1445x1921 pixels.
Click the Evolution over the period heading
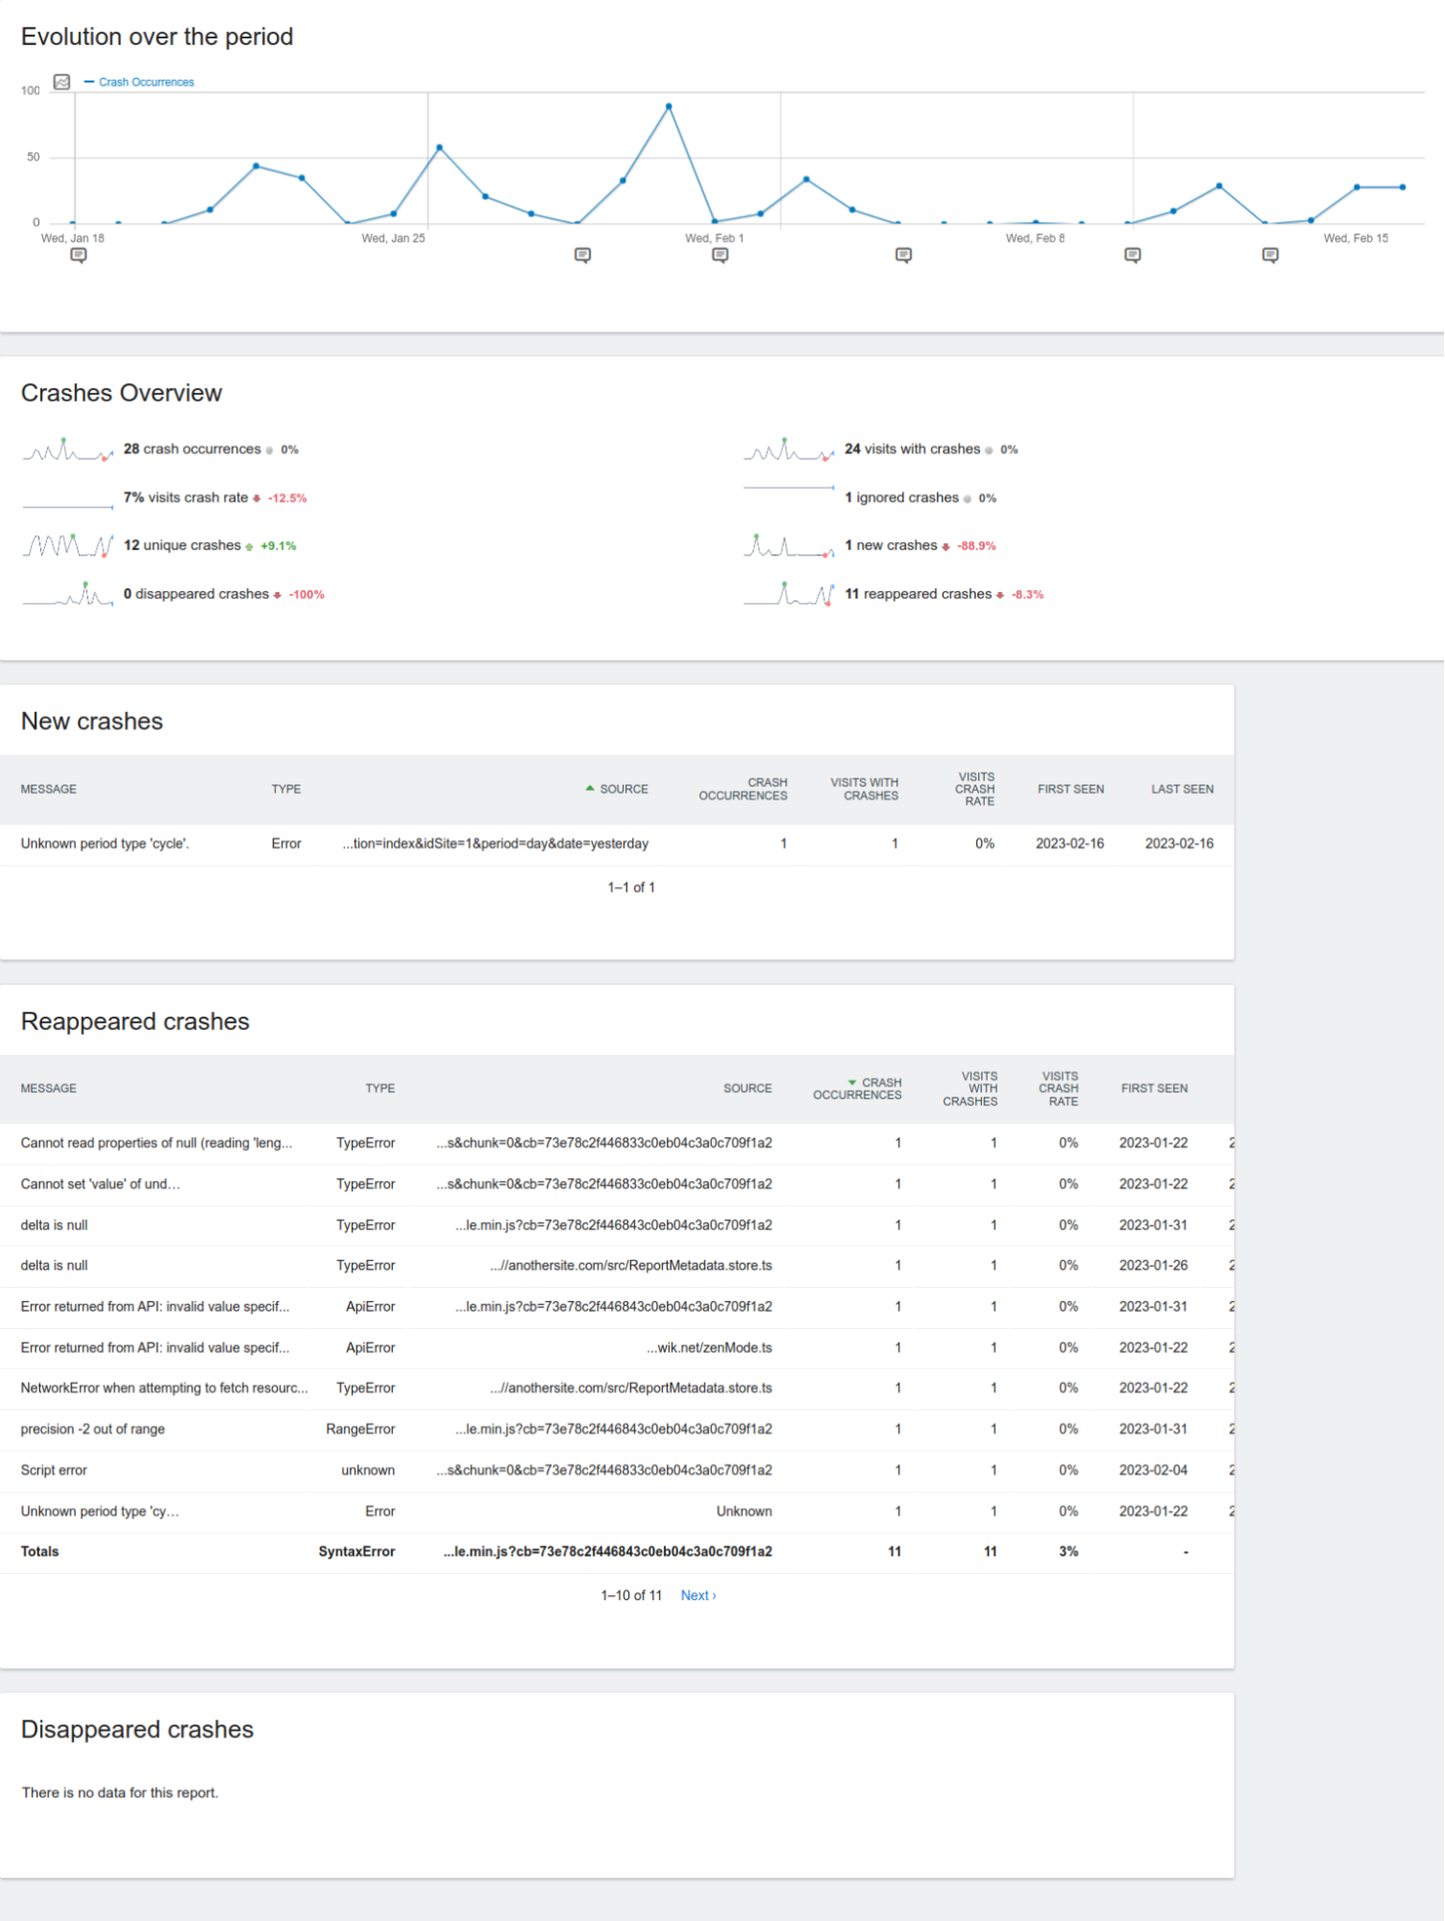158,37
